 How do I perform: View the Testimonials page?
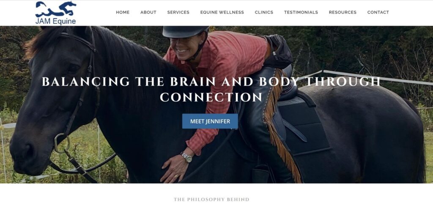[x=301, y=12]
